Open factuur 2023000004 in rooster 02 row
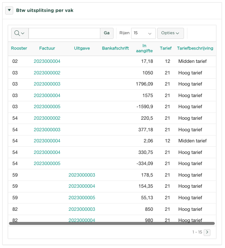This screenshot has height=248, width=225. click(x=47, y=61)
